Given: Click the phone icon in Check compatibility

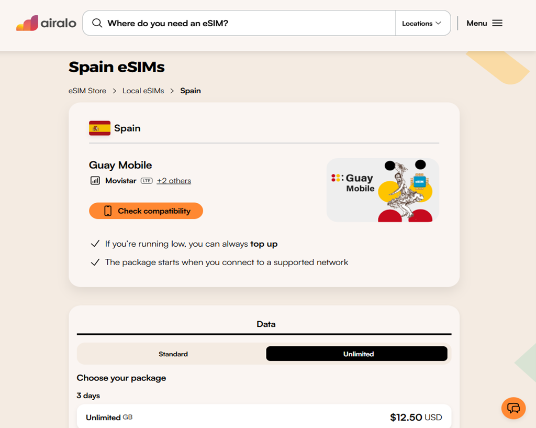Looking at the screenshot, I should pyautogui.click(x=108, y=211).
